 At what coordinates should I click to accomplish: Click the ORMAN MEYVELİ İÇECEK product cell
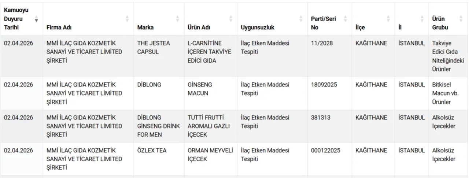coord(210,155)
